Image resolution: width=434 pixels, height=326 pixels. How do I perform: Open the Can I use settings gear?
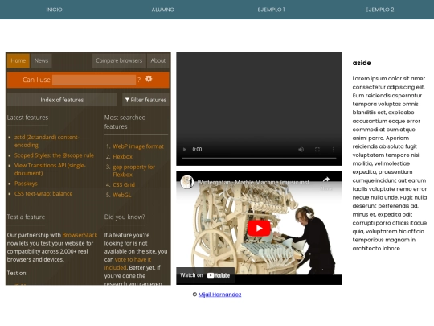(149, 79)
